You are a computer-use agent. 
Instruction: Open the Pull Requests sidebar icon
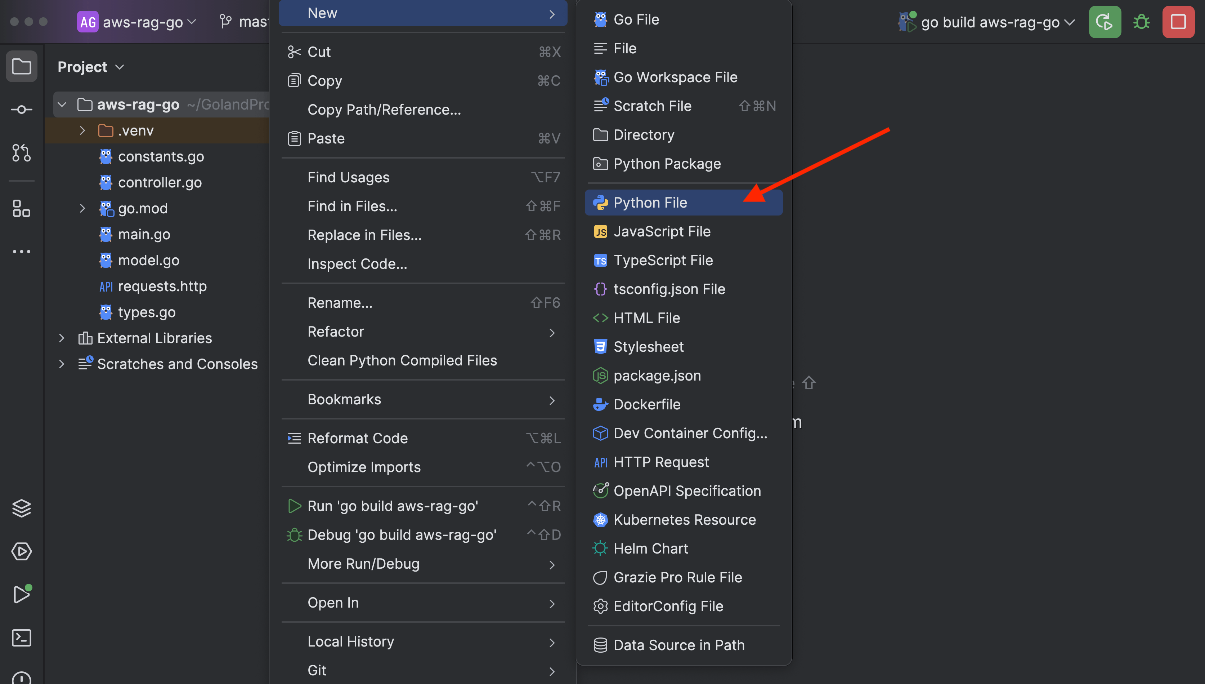point(22,153)
